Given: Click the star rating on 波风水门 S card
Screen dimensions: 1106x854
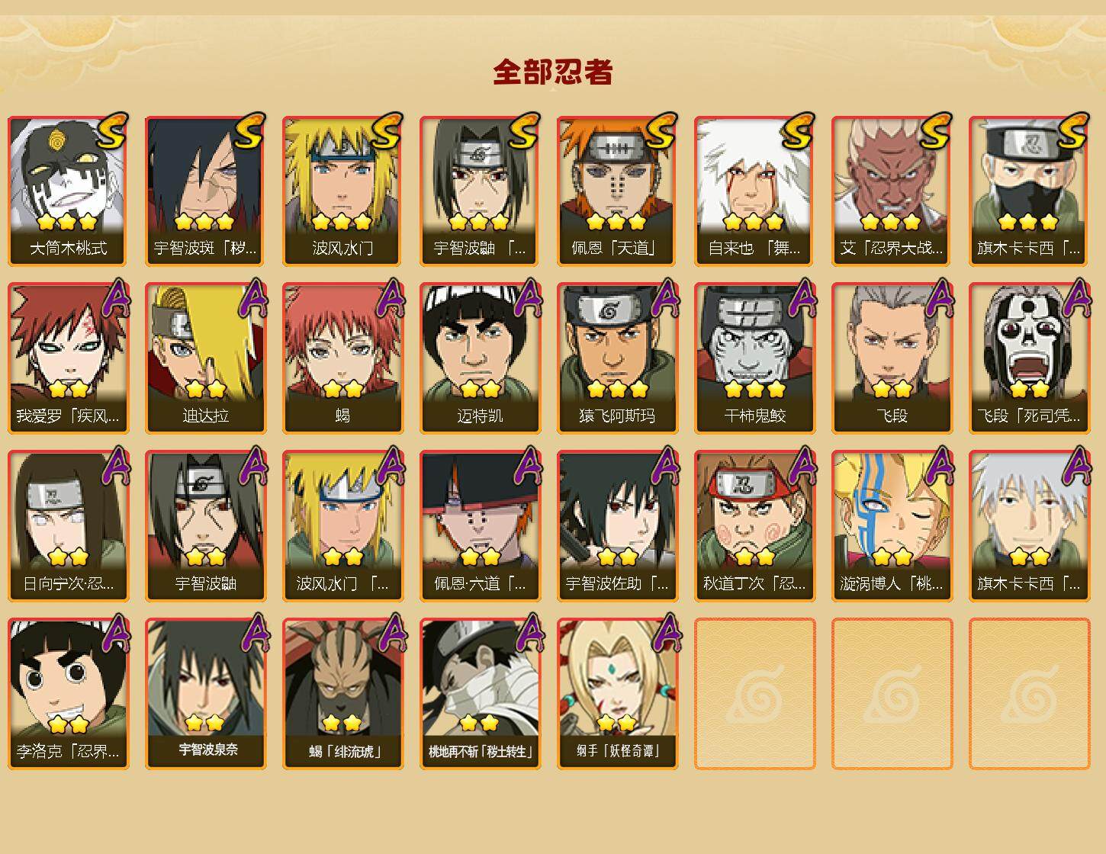Looking at the screenshot, I should 342,222.
